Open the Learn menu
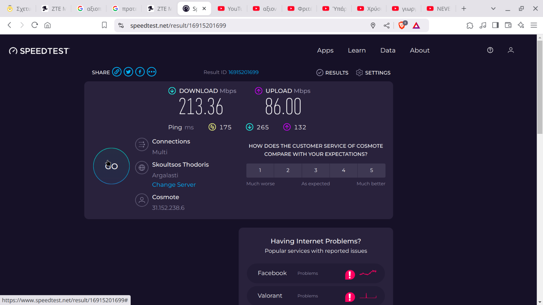Screen dimensions: 543x305 pyautogui.click(x=357, y=50)
